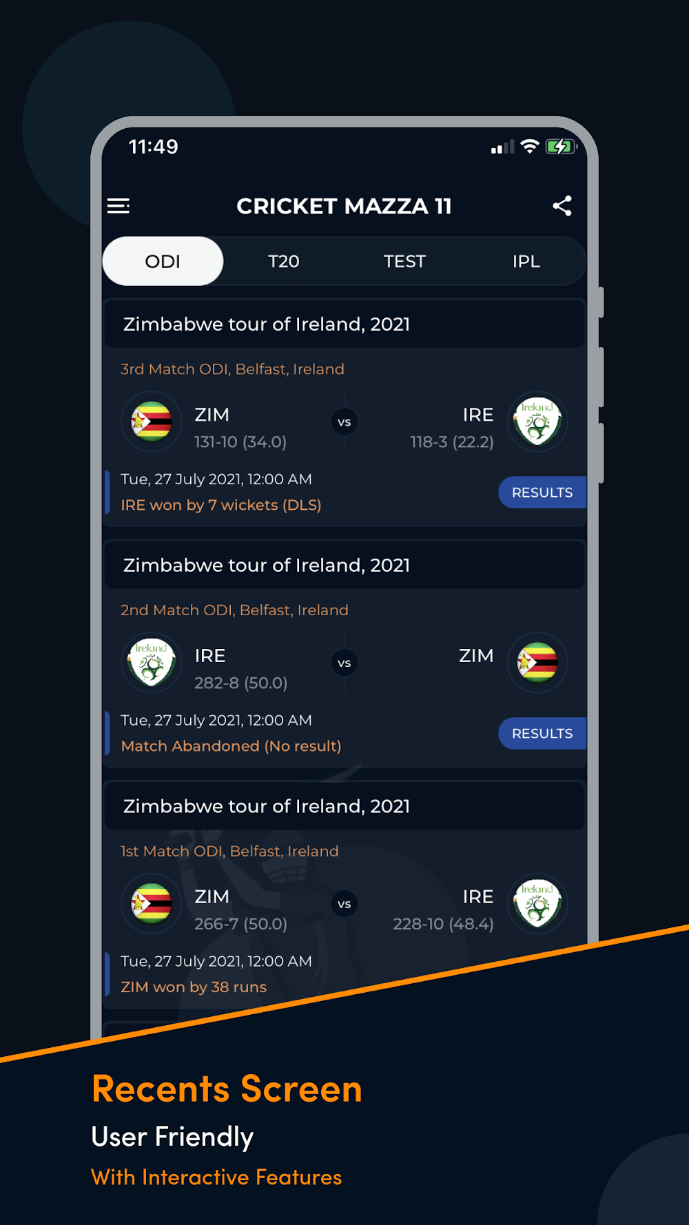Tap RESULTS for 3rd Match ODI

click(542, 493)
